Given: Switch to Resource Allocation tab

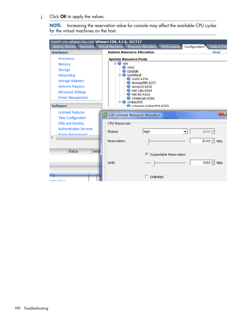Looking at the screenshot, I should point(142,47).
